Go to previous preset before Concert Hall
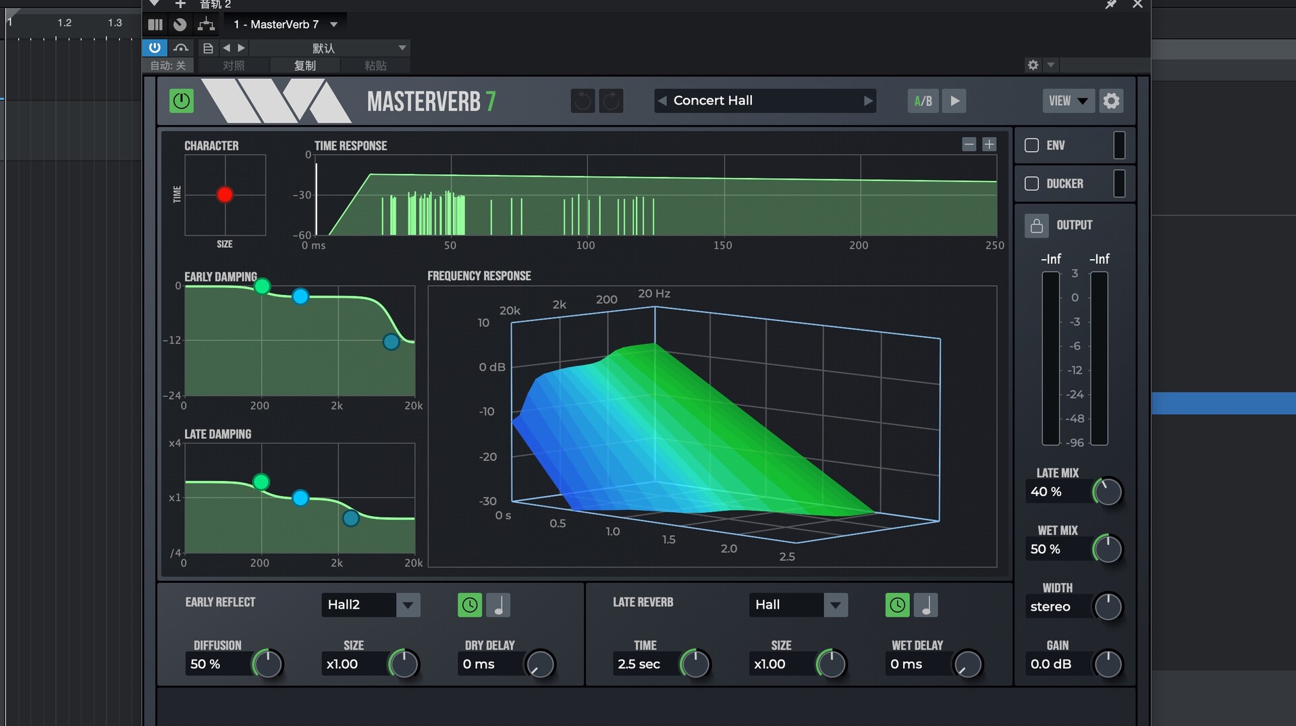 coord(662,101)
